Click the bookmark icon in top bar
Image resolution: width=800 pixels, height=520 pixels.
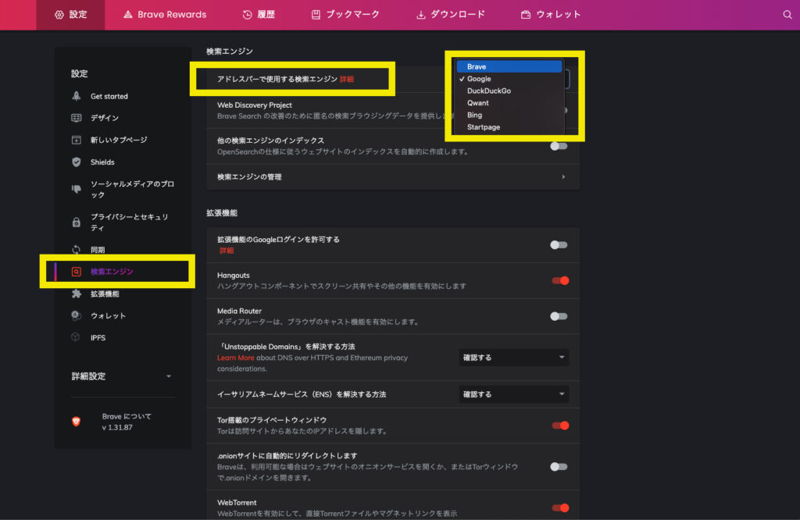316,15
